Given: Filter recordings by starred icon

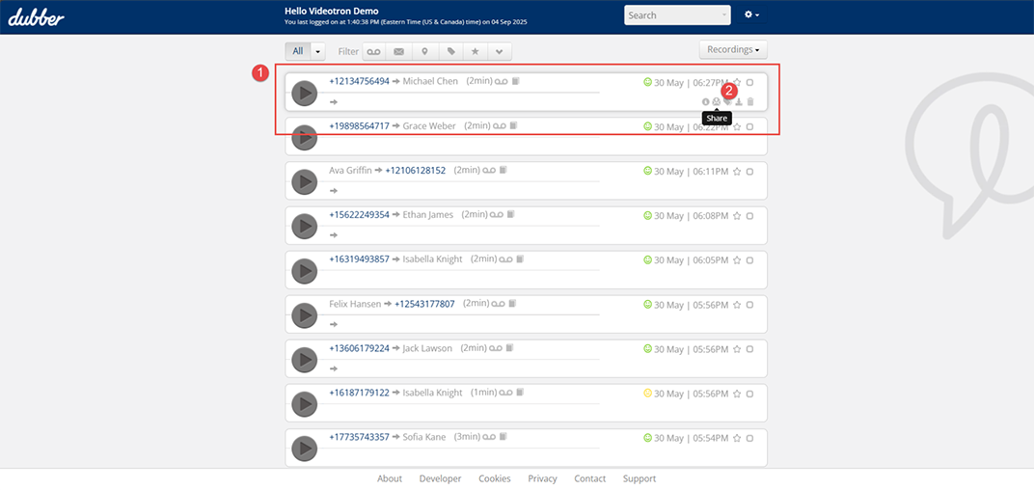Looking at the screenshot, I should click(x=475, y=51).
